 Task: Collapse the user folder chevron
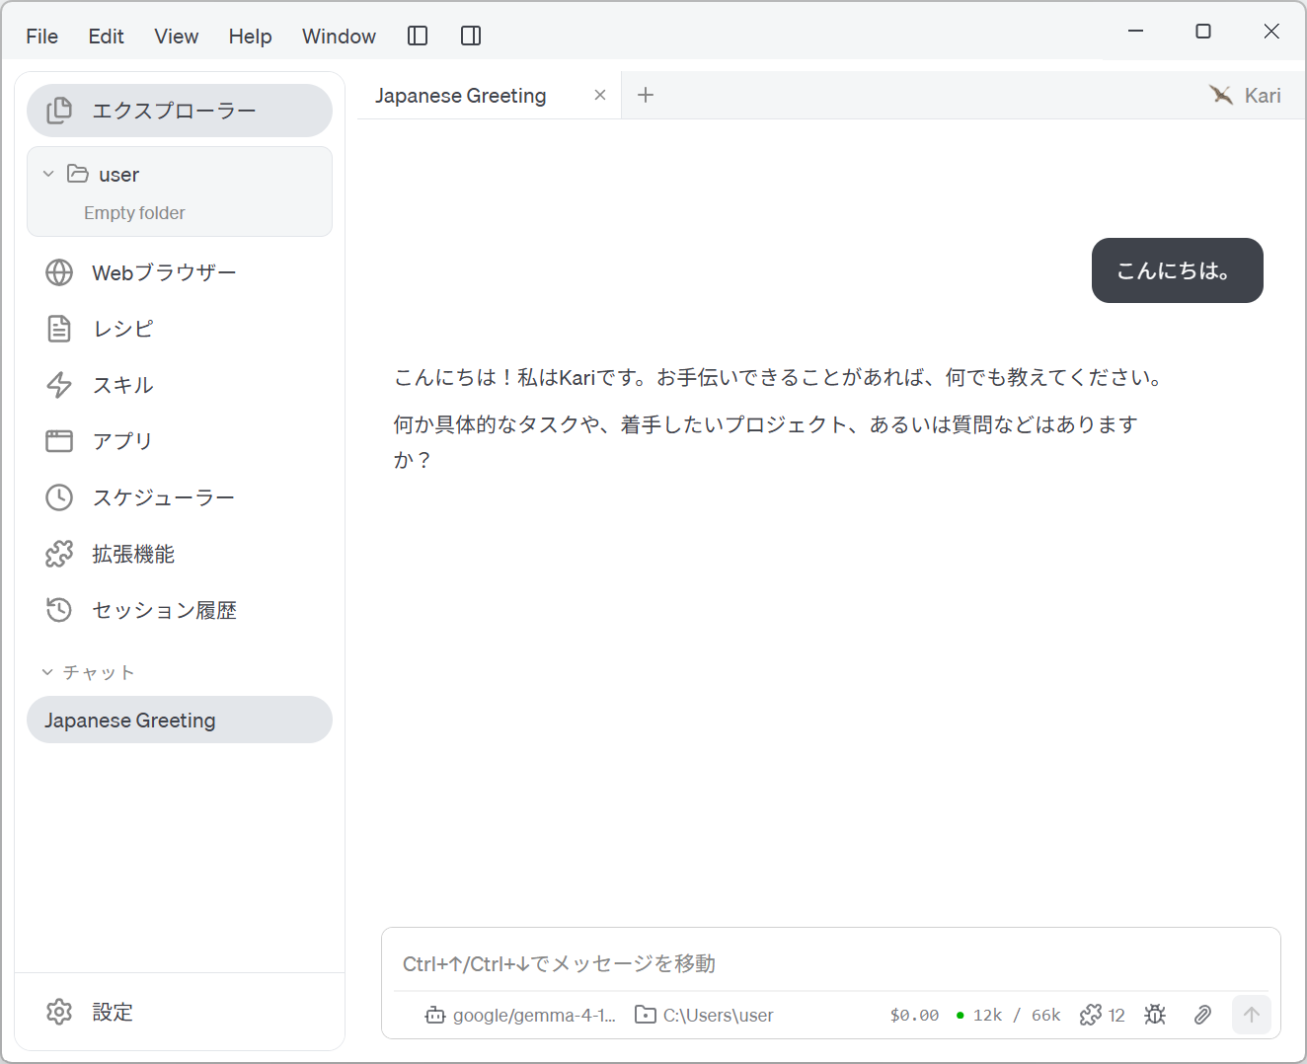pyautogui.click(x=48, y=174)
